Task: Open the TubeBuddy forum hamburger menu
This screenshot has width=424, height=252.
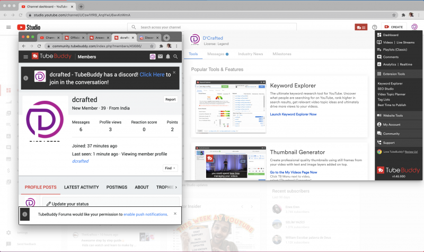Action: point(25,56)
